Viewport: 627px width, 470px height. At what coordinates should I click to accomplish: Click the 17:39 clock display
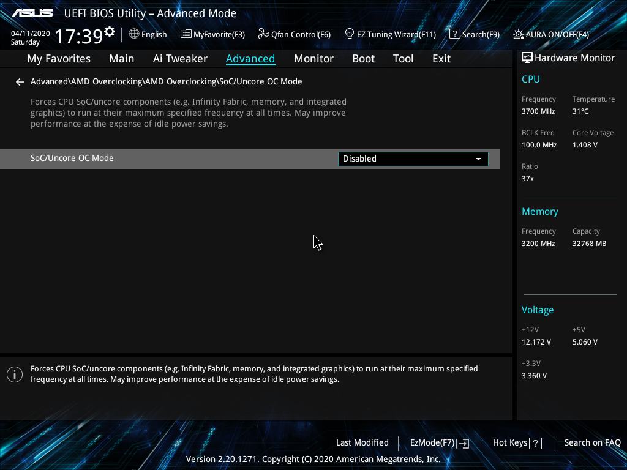[79, 36]
